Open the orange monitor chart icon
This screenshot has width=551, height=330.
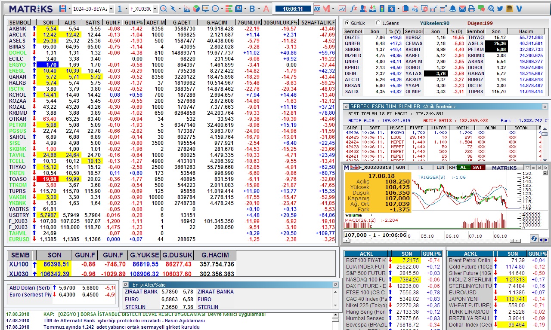point(206,9)
